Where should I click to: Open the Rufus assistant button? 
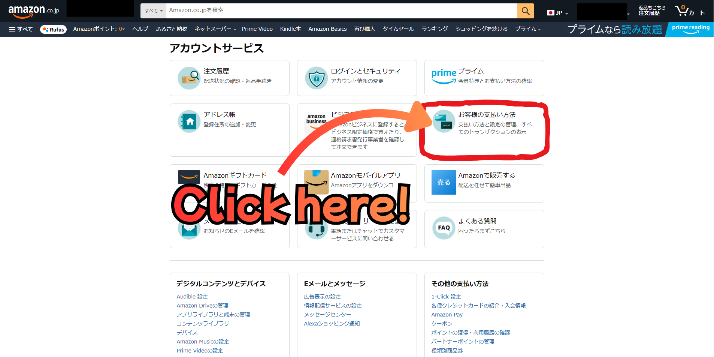53,29
